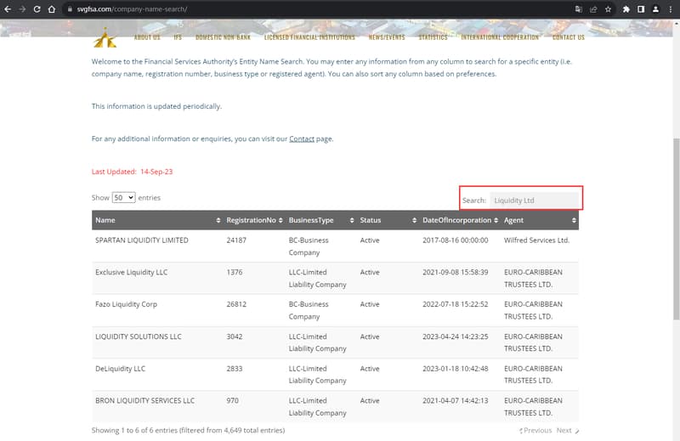Click registration number 2833
The width and height of the screenshot is (680, 441).
235,369
